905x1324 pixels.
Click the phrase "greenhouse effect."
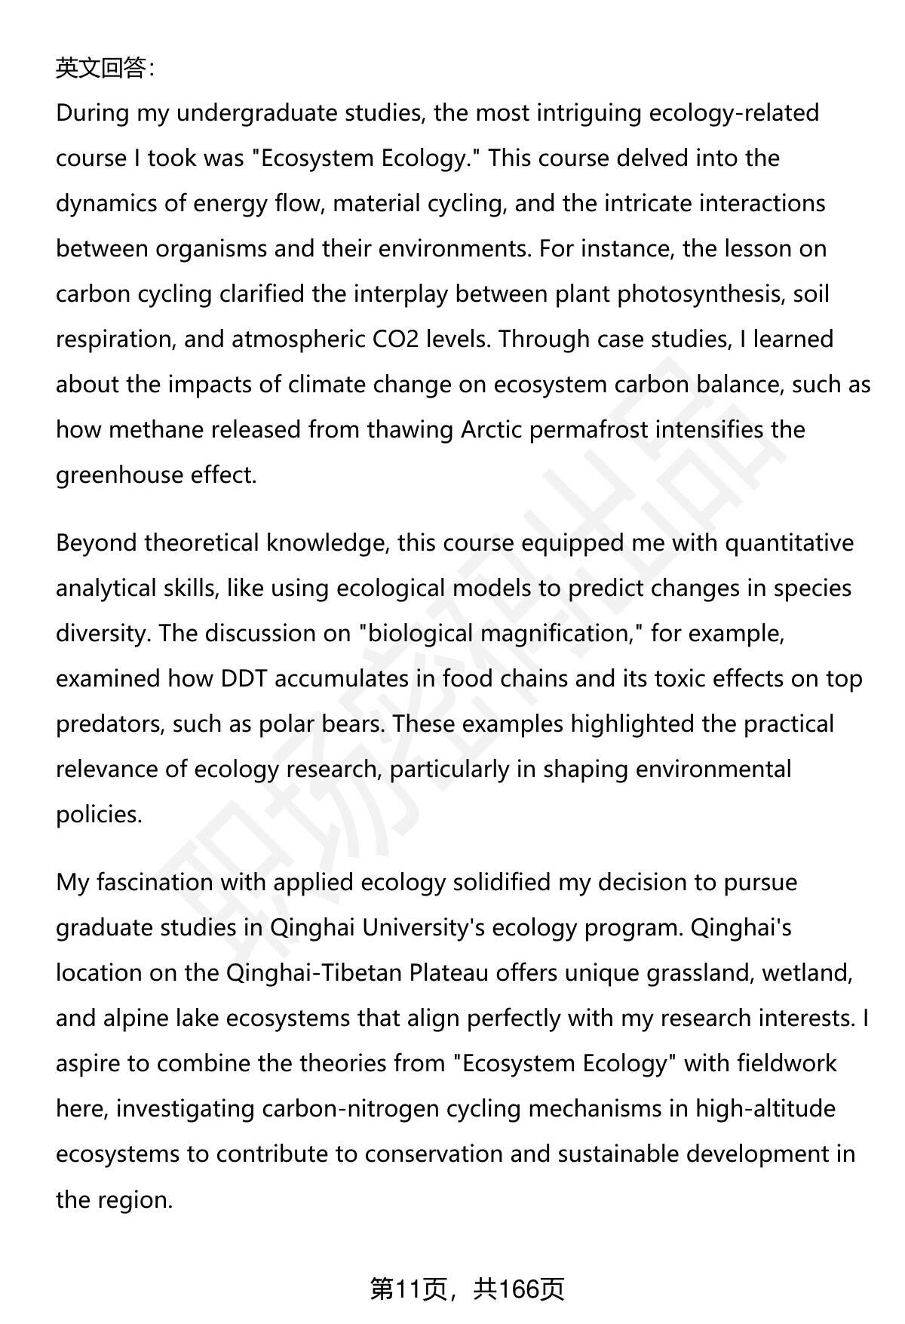pos(156,475)
